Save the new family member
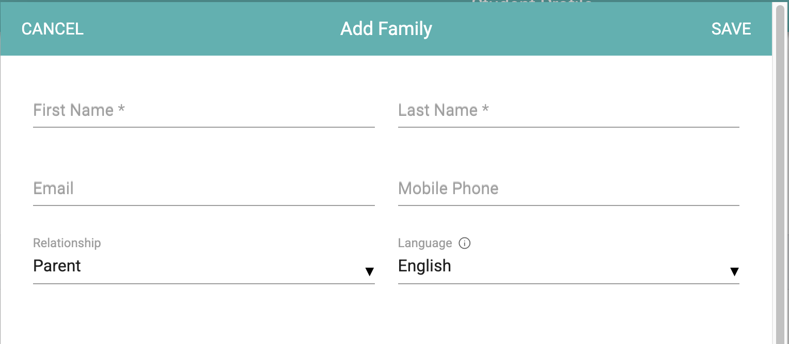The image size is (789, 344). 731,29
